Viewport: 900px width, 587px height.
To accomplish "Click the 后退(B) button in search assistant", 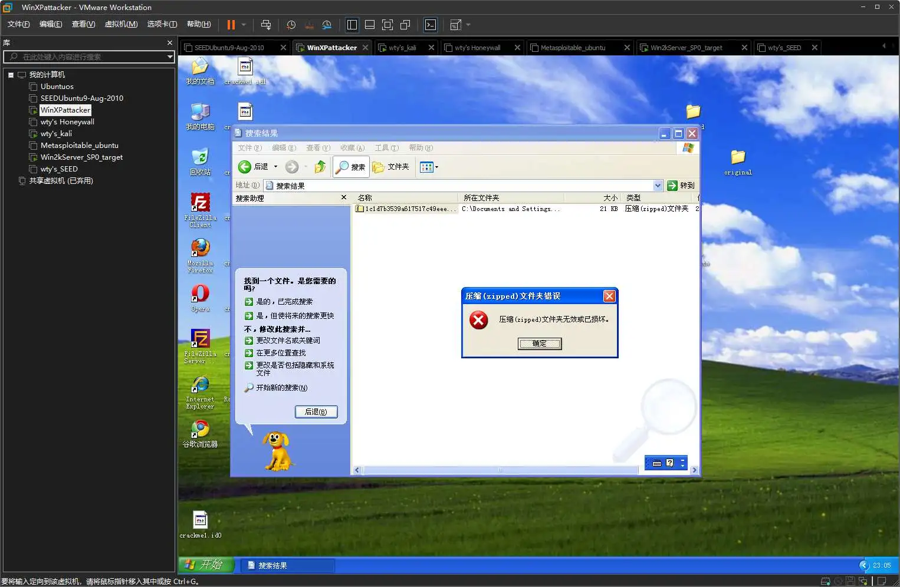I will (316, 412).
